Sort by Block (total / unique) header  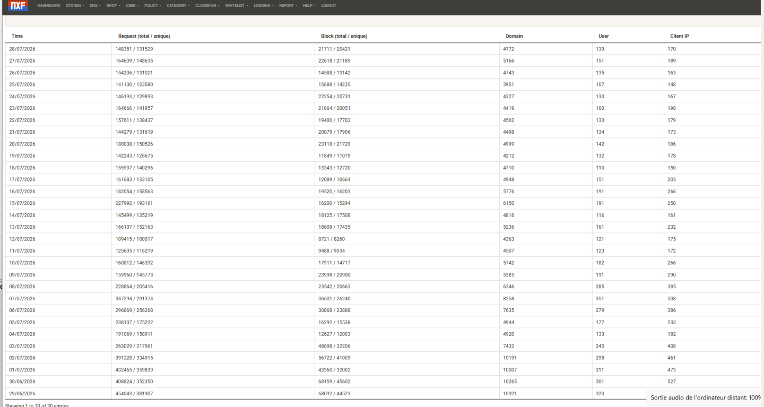point(344,36)
